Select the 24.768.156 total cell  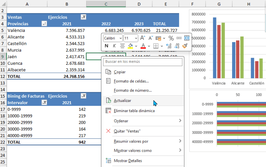pos(67,76)
